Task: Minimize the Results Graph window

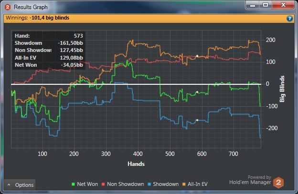Action: [x=253, y=5]
